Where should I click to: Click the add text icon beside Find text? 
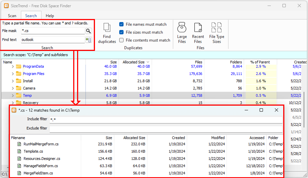pyautogui.click(x=88, y=40)
